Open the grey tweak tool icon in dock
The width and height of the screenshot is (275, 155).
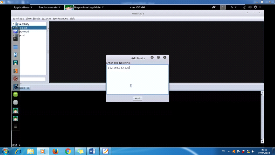click(15, 102)
